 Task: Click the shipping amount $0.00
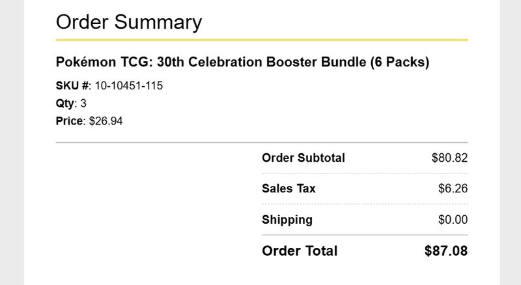(453, 220)
